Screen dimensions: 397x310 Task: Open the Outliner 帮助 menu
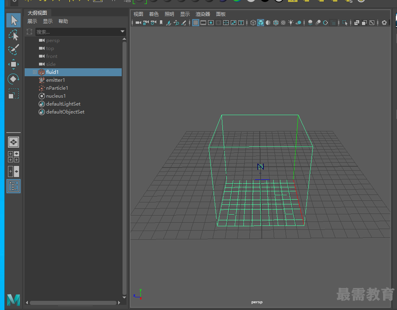pyautogui.click(x=63, y=21)
